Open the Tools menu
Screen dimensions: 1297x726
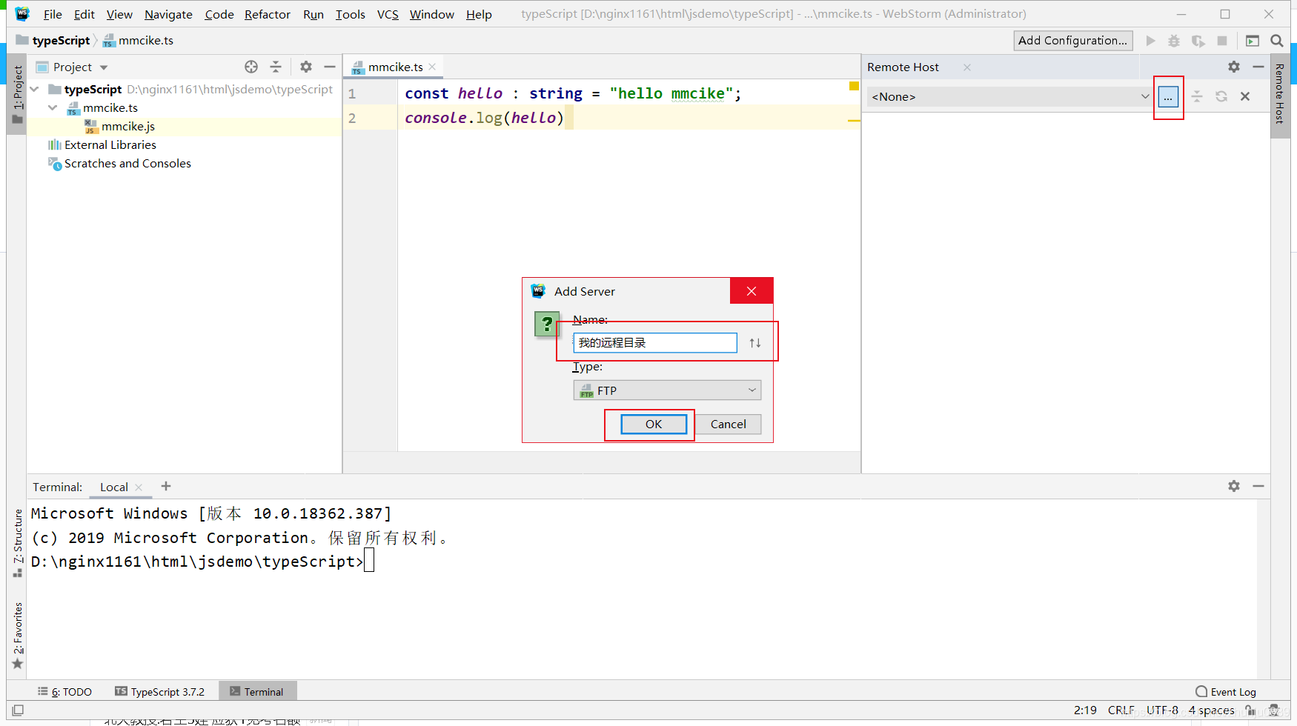[x=350, y=14]
